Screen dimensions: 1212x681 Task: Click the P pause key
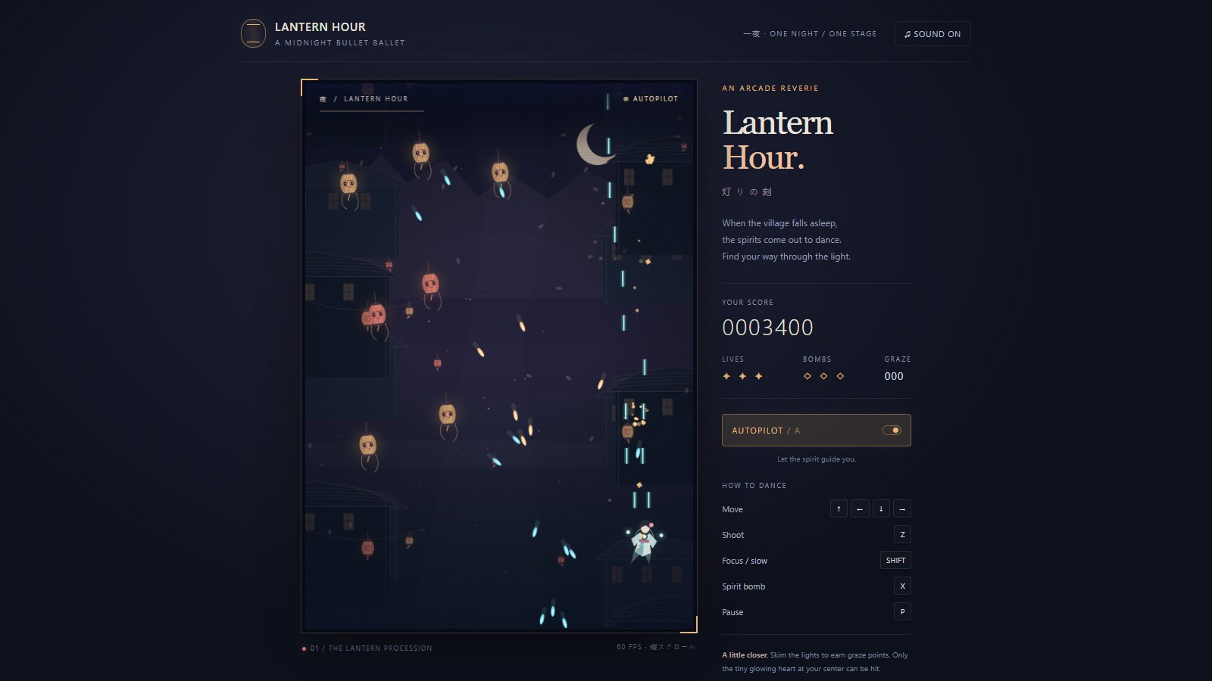(902, 612)
